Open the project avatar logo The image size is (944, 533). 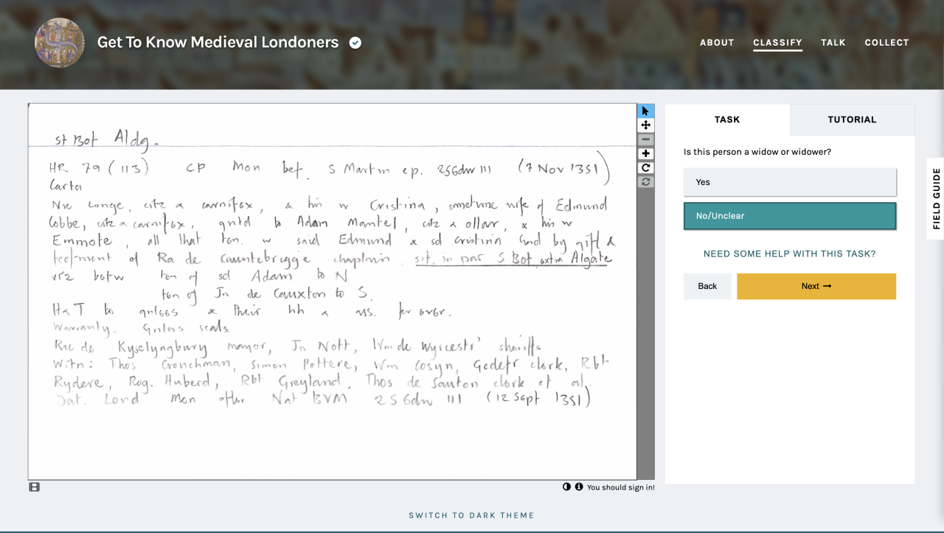pyautogui.click(x=60, y=43)
